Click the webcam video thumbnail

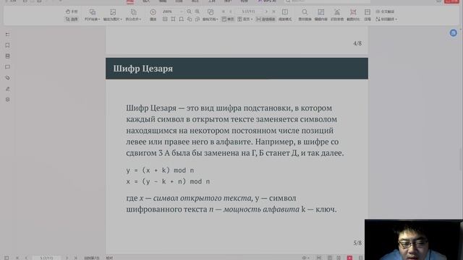tap(414, 240)
